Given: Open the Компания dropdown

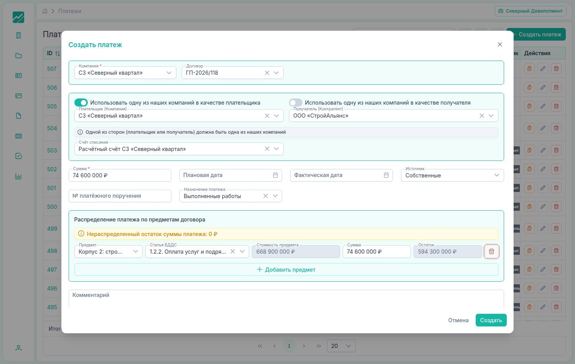Looking at the screenshot, I should tap(125, 73).
